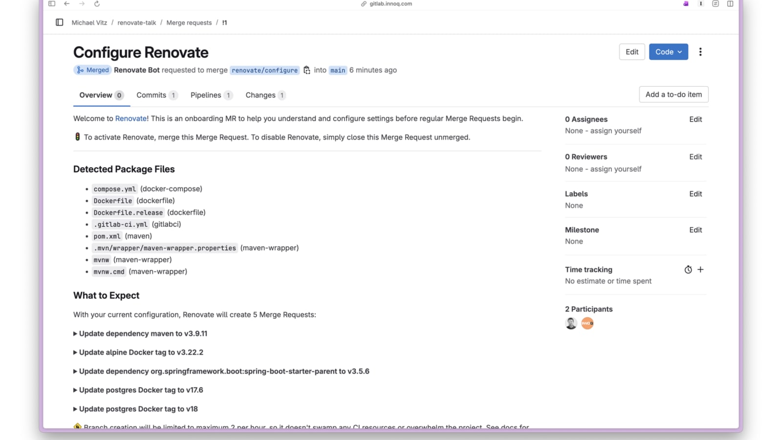Image resolution: width=782 pixels, height=440 pixels.
Task: Click maven-wrapper.properties file entry
Action: (x=165, y=248)
